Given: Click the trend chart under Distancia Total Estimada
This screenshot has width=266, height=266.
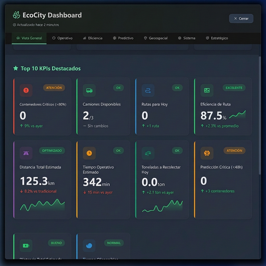Looking at the screenshot, I should point(42,205).
